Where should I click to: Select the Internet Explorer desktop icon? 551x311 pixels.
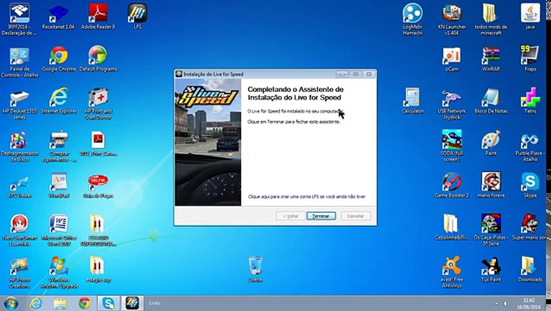pyautogui.click(x=59, y=101)
